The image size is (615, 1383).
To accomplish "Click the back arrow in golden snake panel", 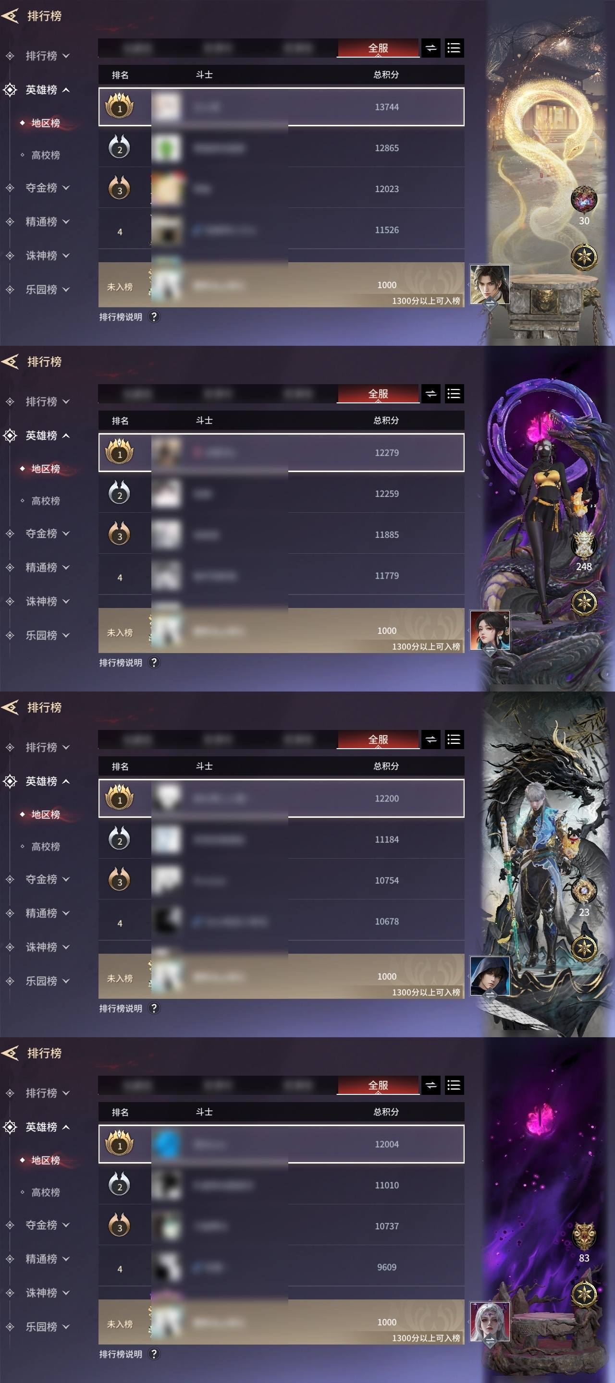I will pyautogui.click(x=10, y=16).
